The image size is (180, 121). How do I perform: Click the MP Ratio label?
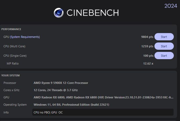pos(13,63)
